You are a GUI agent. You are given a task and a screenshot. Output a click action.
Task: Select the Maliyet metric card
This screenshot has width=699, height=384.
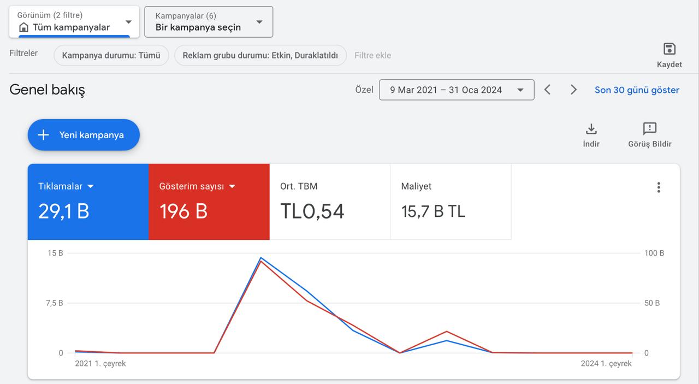(451, 202)
